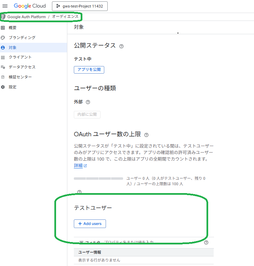Click the Google Cloud logo

click(30, 6)
